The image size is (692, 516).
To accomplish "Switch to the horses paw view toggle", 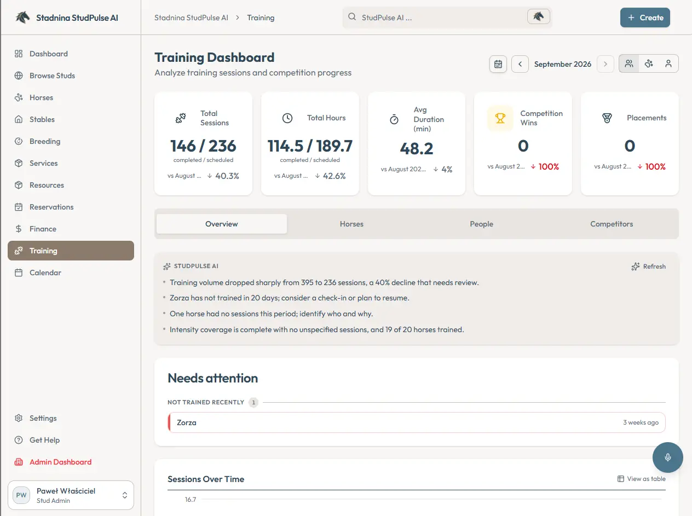I will [649, 63].
